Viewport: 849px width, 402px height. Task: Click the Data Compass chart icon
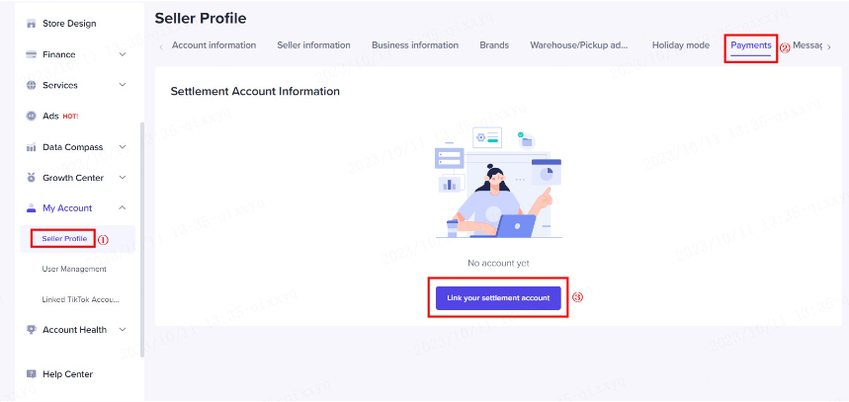pos(32,147)
